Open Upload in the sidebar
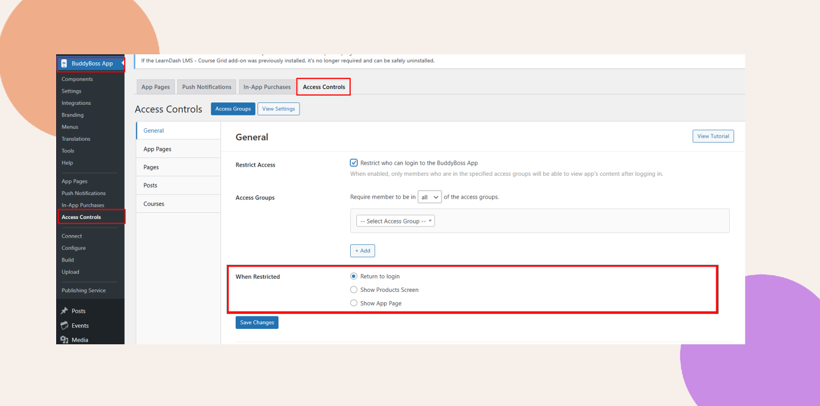 tap(70, 272)
